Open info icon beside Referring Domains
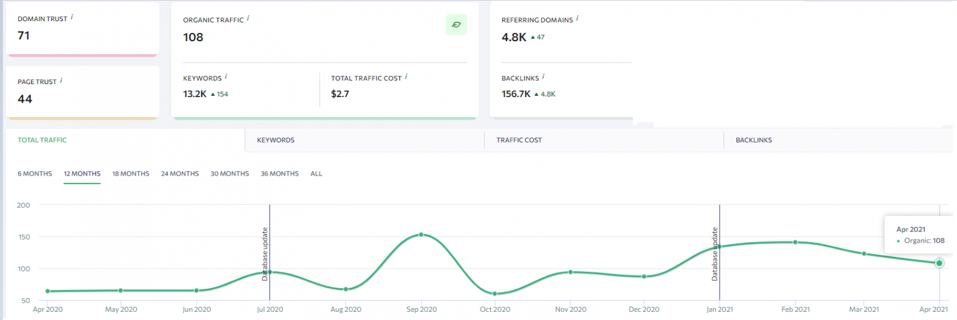957x320 pixels. (x=577, y=19)
